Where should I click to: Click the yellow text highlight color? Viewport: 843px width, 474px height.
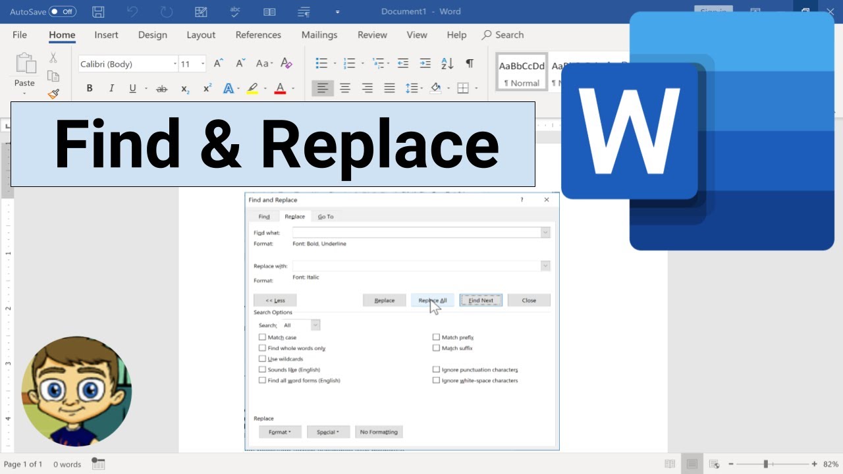(x=252, y=88)
